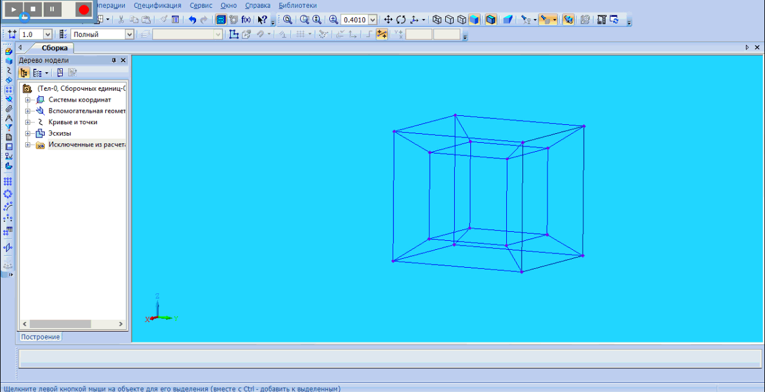Click the Paste clipboard icon
Screen dimensions: 765x392
pyautogui.click(x=146, y=20)
